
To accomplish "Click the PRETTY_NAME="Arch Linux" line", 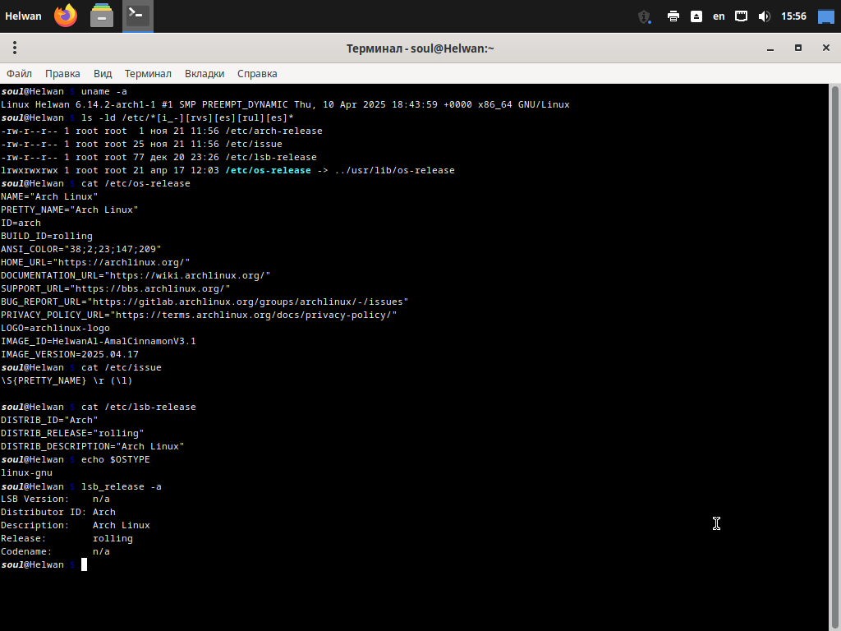I will click(x=69, y=210).
